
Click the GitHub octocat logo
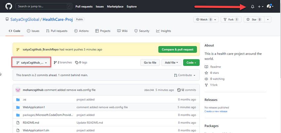pyautogui.click(x=9, y=7)
